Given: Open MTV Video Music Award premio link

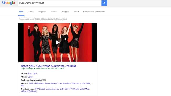Looking at the screenshot, I should coord(60,83).
